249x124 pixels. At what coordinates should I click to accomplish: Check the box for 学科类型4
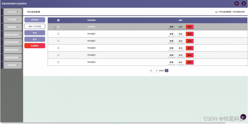tap(58, 48)
